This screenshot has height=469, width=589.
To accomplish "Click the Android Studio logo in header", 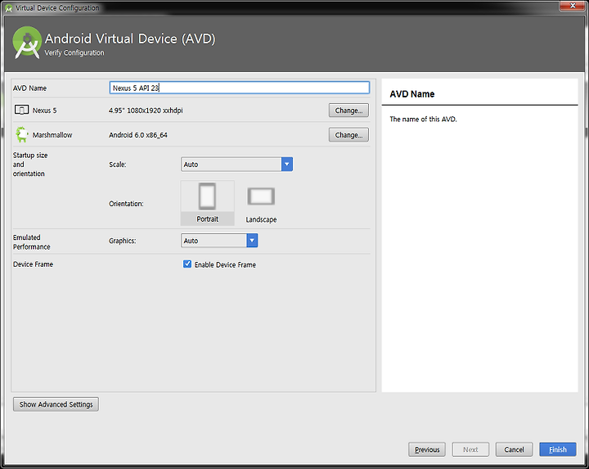I will (27, 43).
